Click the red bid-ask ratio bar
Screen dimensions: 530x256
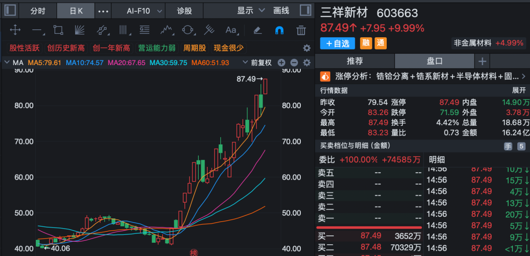click(369, 228)
